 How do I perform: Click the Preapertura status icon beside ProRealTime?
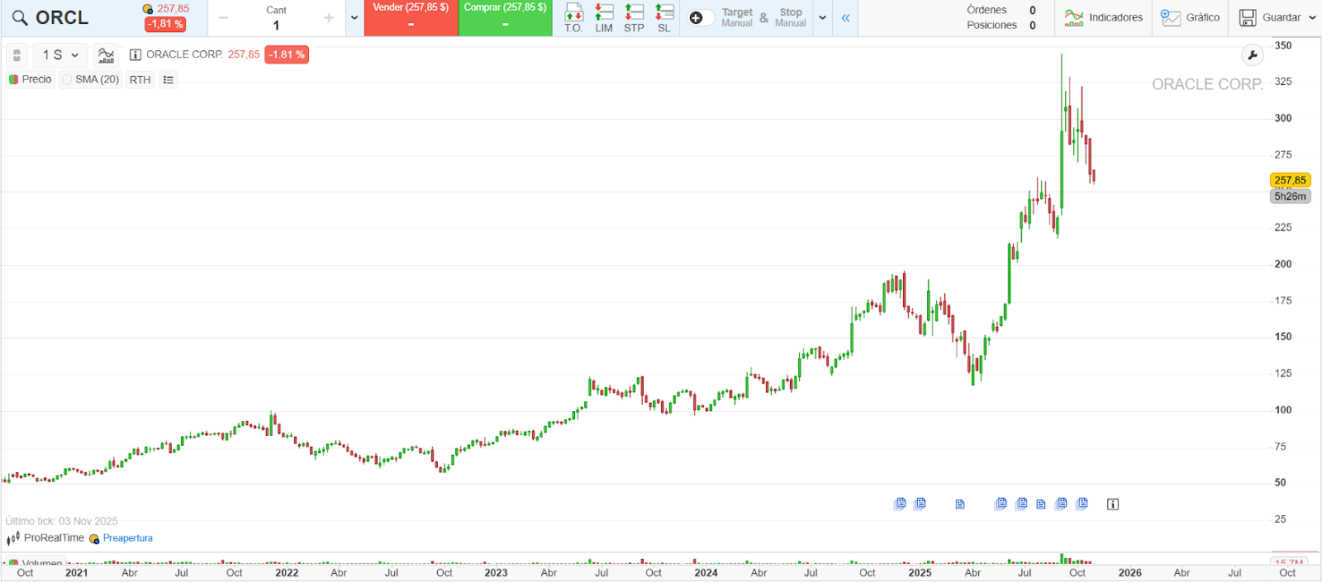[x=94, y=539]
